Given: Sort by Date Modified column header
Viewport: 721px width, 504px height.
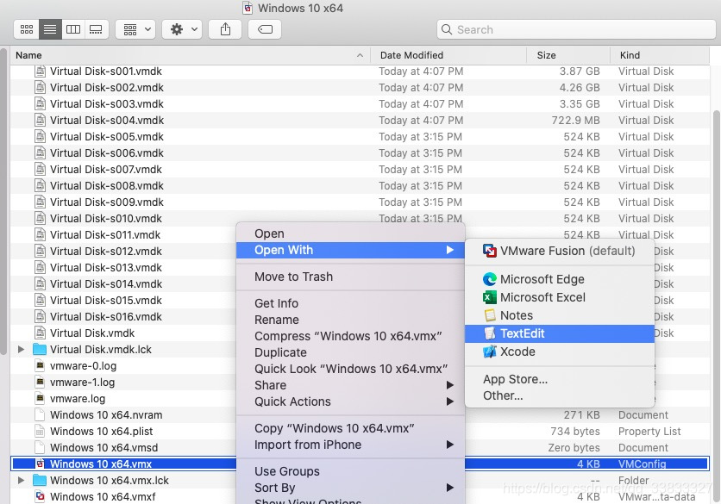Looking at the screenshot, I should tap(448, 55).
